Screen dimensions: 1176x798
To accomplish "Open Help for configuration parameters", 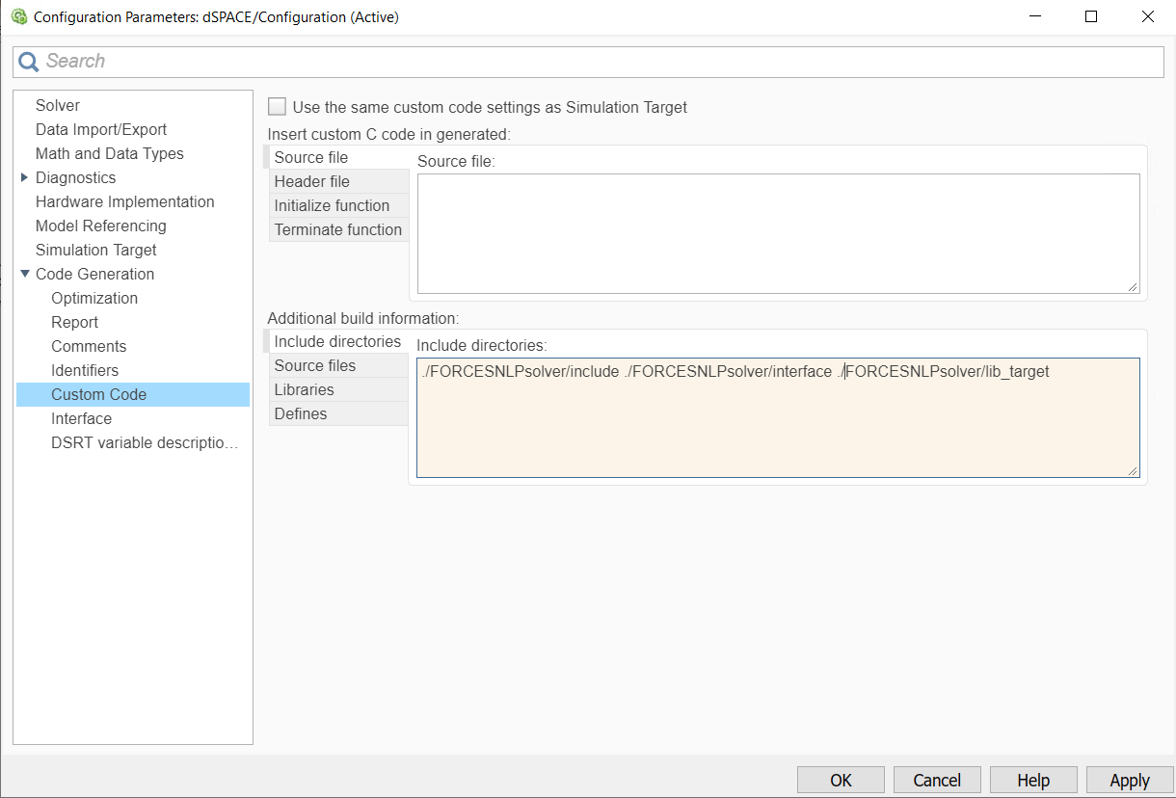I will [1032, 780].
